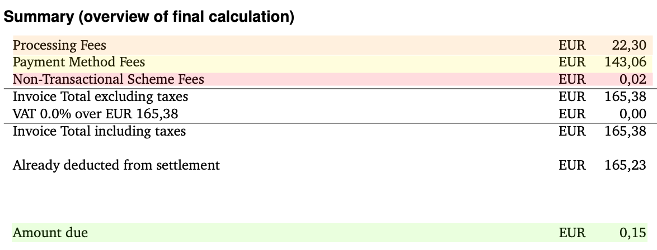Click EUR currency in Processing Fees row

[572, 45]
